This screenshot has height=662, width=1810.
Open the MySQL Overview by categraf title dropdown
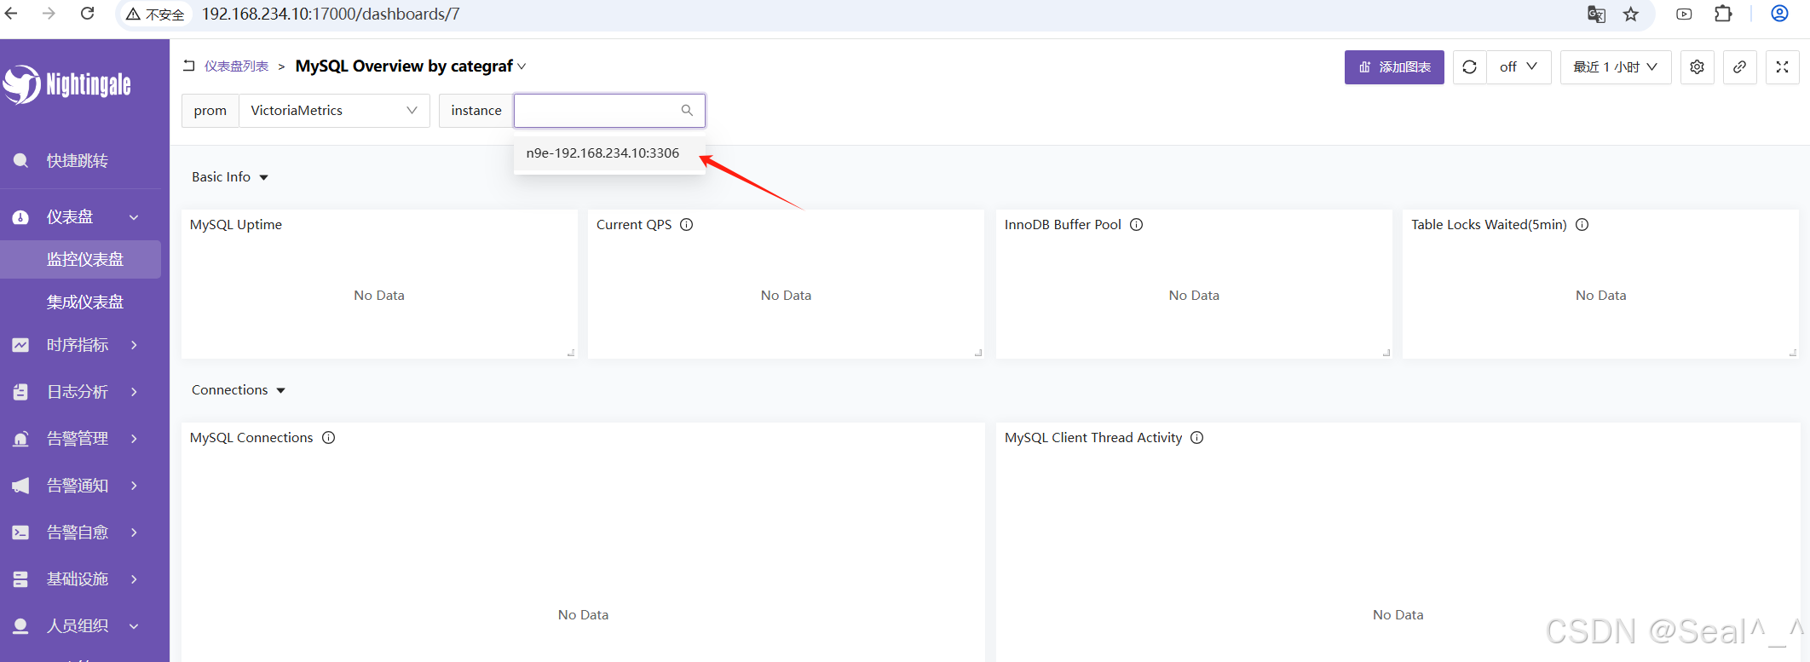point(411,66)
